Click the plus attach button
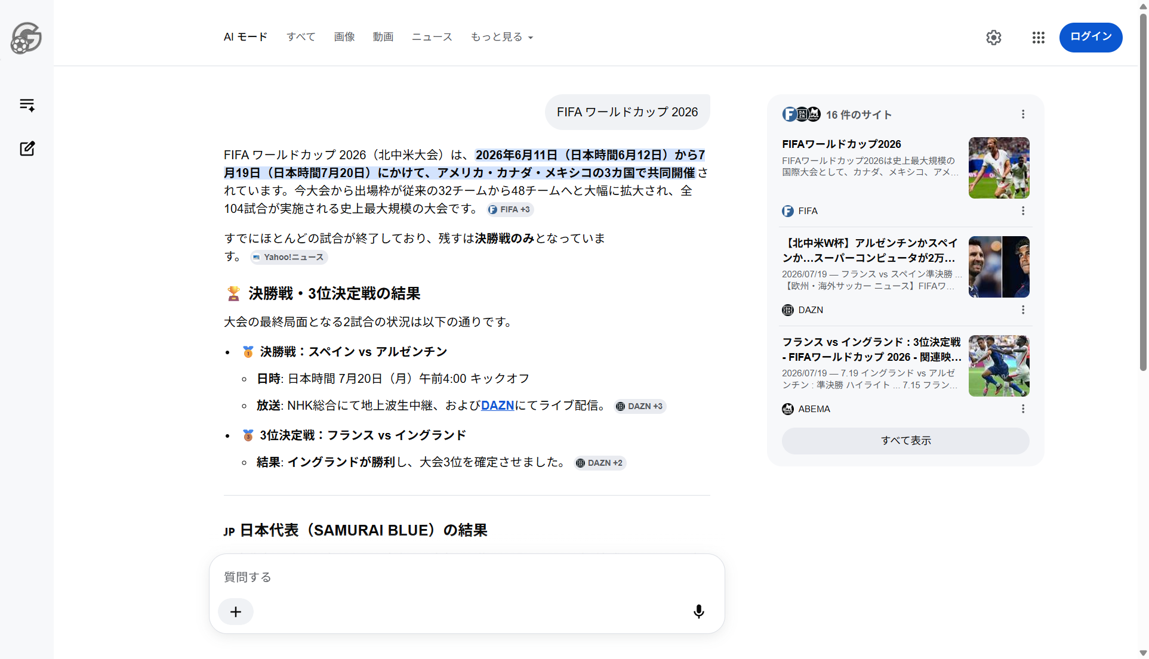 (236, 611)
